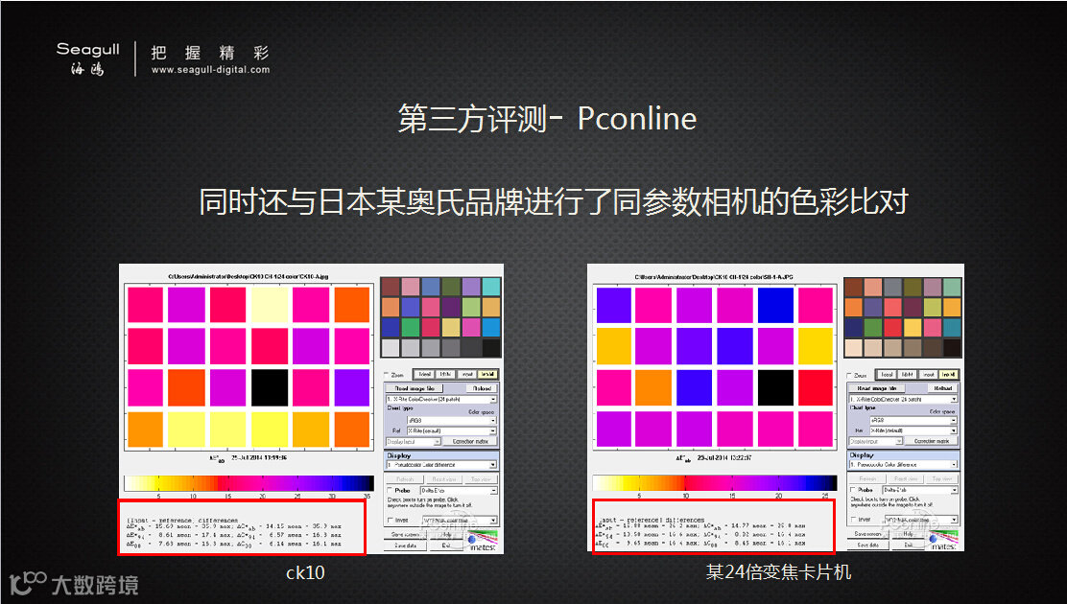Open Delta E probe dropdown in ck10 window

(x=459, y=491)
